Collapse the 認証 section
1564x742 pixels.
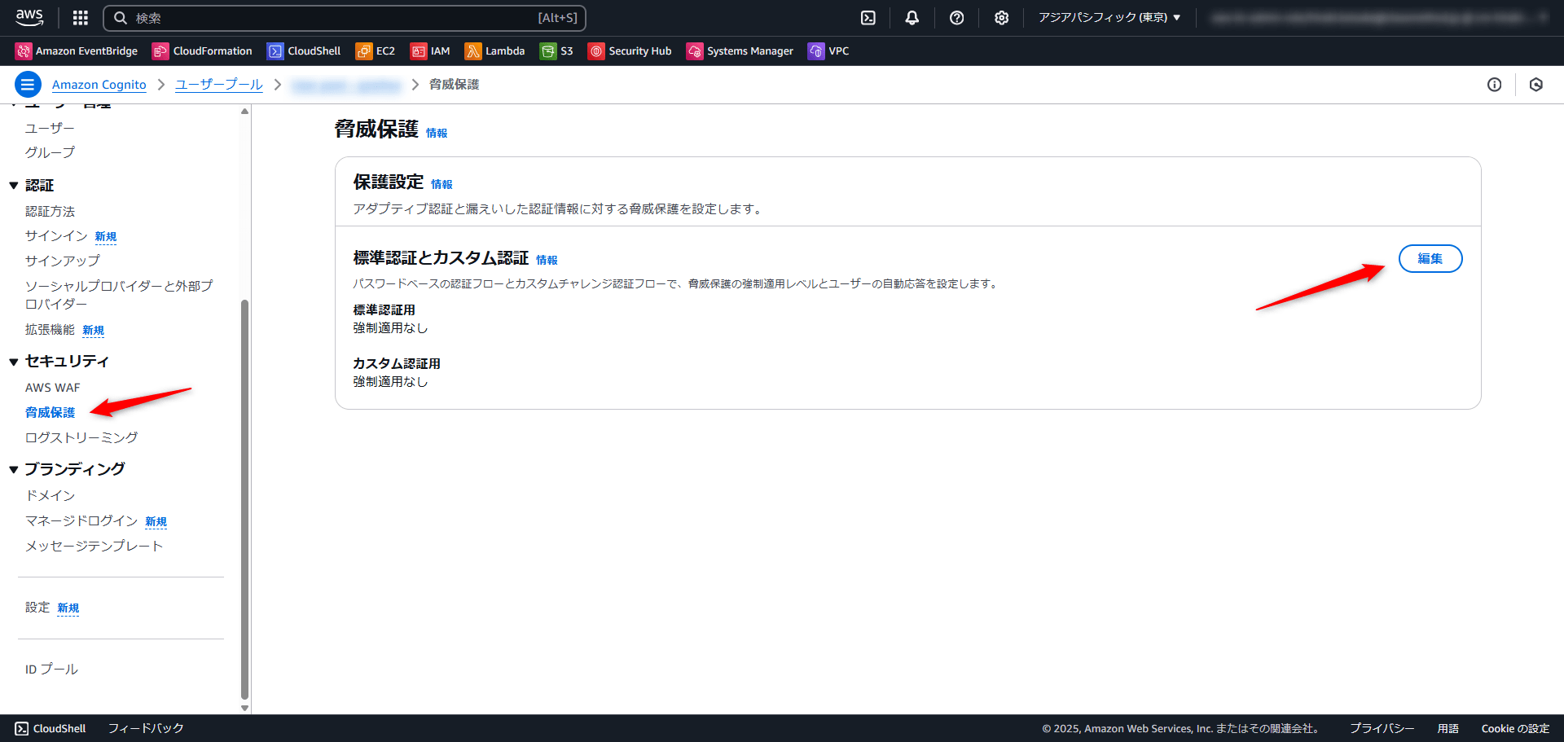point(14,186)
